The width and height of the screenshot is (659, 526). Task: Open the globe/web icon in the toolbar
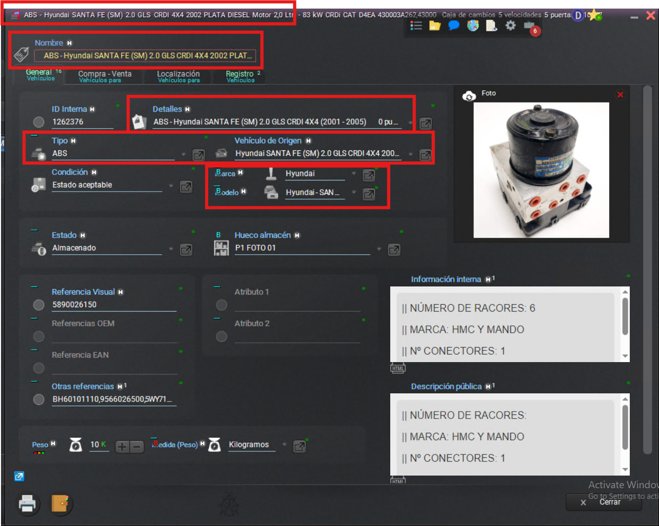pos(472,25)
